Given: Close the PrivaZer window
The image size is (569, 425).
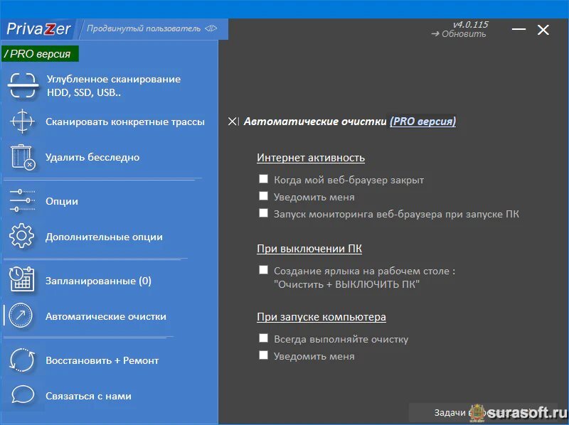Looking at the screenshot, I should point(543,30).
